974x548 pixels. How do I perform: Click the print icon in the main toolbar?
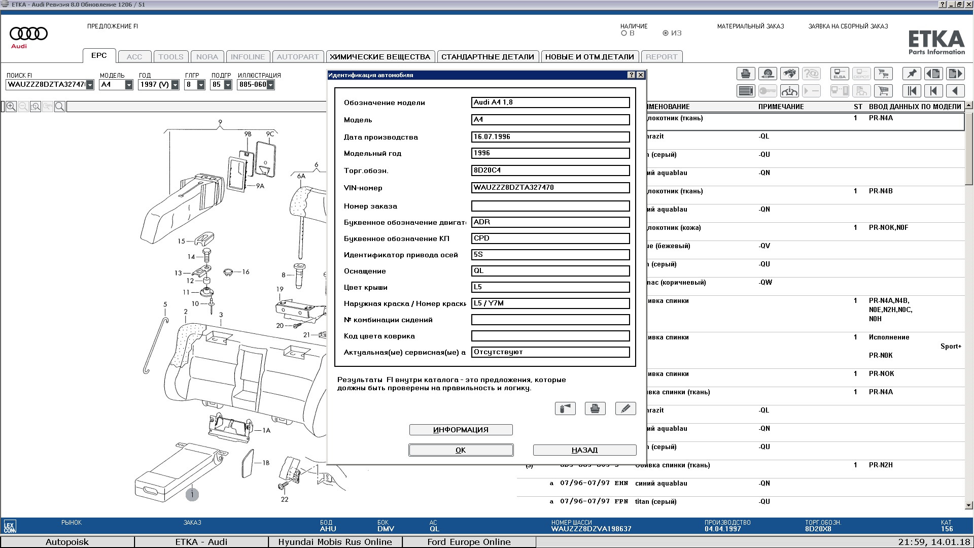746,74
